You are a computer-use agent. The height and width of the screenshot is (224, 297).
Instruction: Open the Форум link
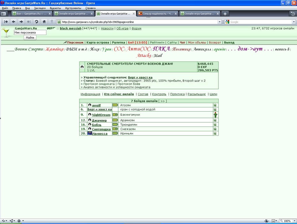pyautogui.click(x=136, y=28)
